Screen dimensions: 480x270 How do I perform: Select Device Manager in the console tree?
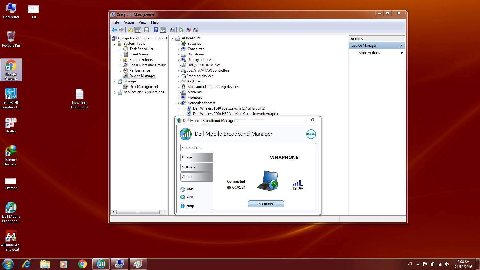coord(142,76)
